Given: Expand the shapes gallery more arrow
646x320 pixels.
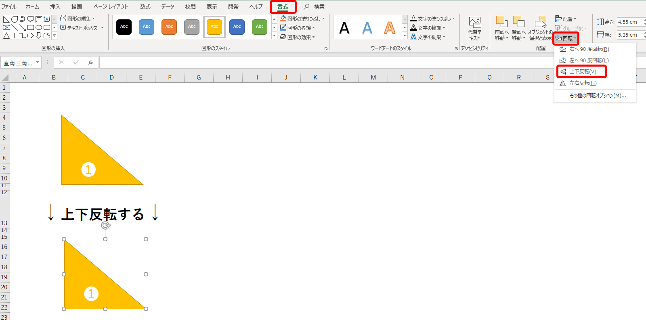Looking at the screenshot, I should pyautogui.click(x=54, y=36).
